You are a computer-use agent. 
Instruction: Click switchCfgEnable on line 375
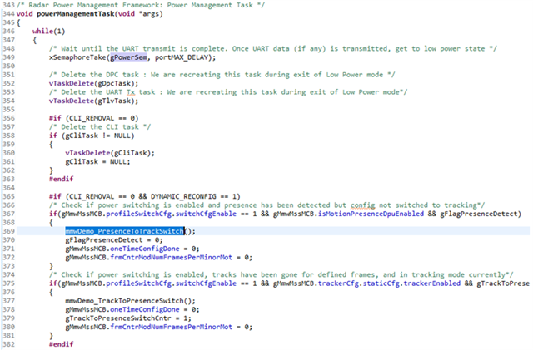[206, 283]
